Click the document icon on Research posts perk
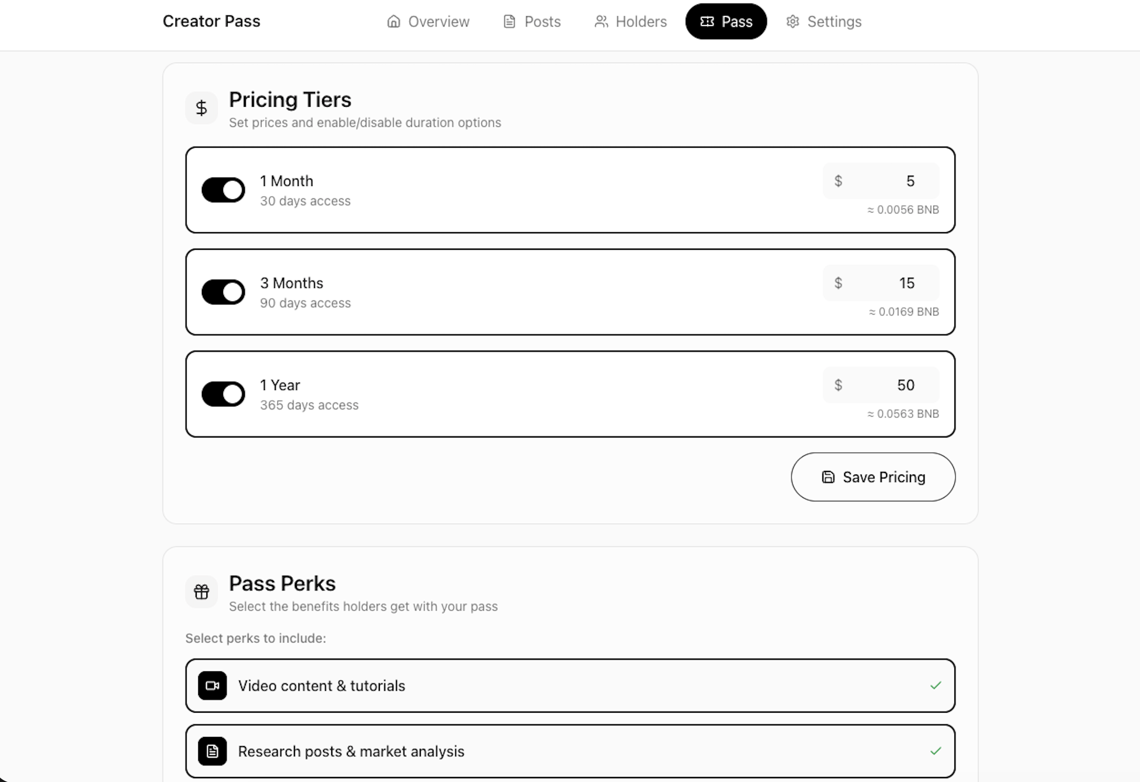 212,752
